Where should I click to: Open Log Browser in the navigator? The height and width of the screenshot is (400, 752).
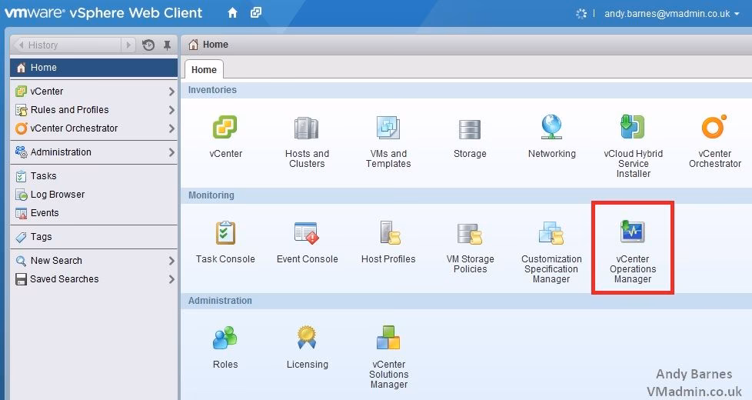pyautogui.click(x=94, y=195)
